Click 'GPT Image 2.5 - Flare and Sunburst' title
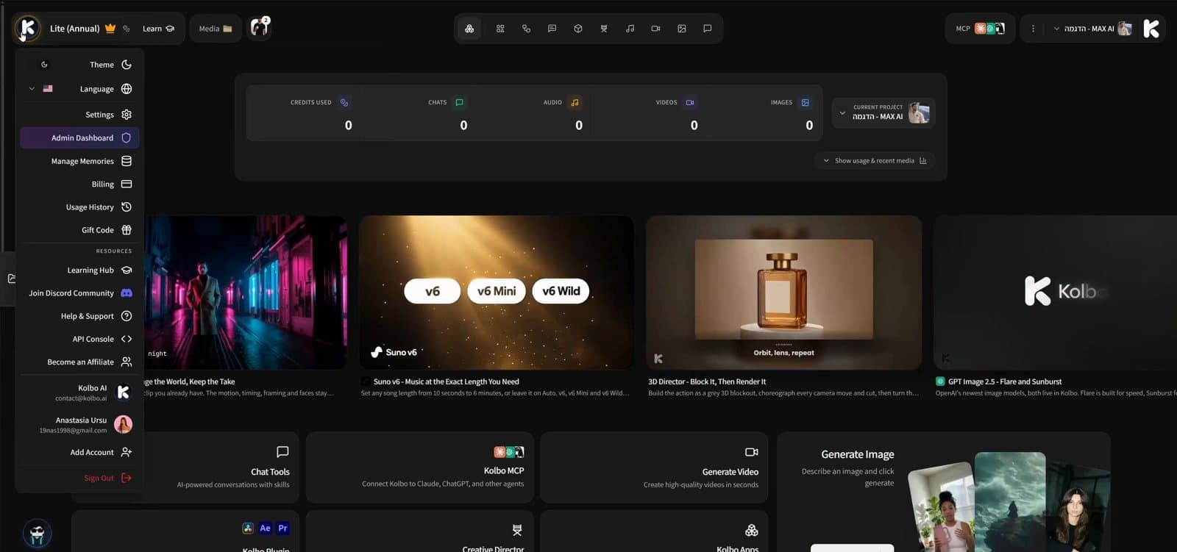The width and height of the screenshot is (1177, 552). click(1005, 381)
